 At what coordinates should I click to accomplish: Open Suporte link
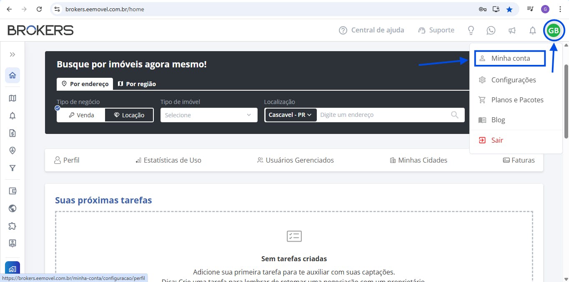point(436,30)
